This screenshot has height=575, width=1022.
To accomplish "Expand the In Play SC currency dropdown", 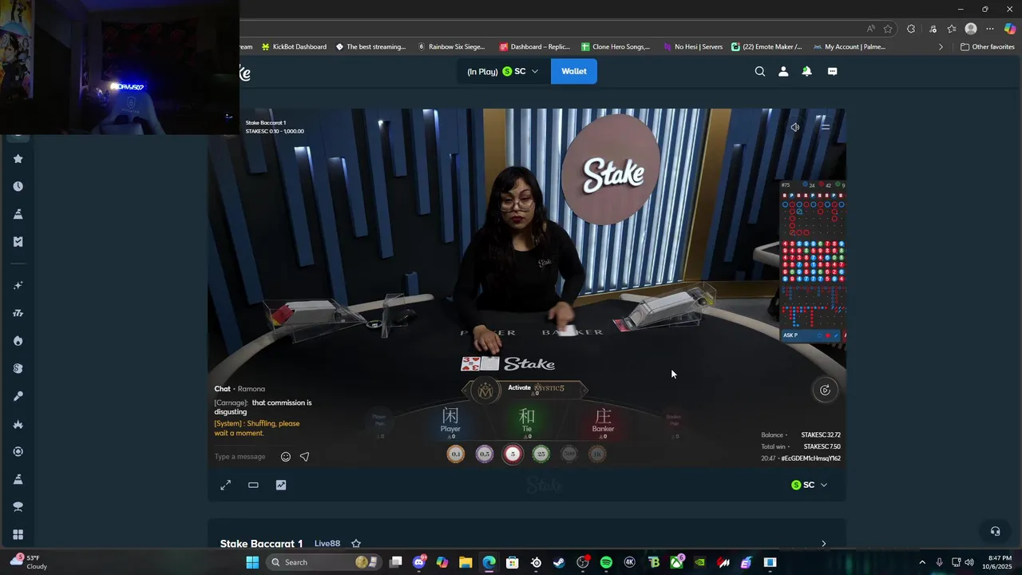I will pos(502,71).
